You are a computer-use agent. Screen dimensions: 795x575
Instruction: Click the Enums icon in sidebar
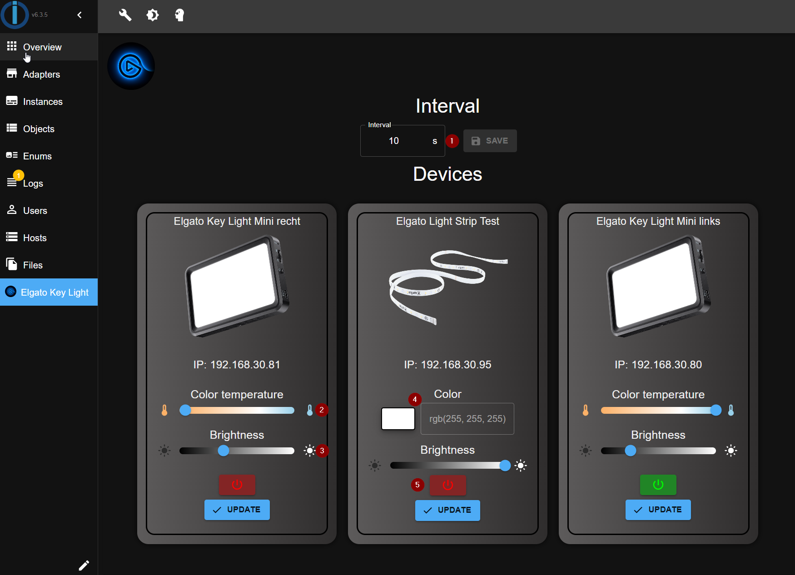pyautogui.click(x=12, y=155)
